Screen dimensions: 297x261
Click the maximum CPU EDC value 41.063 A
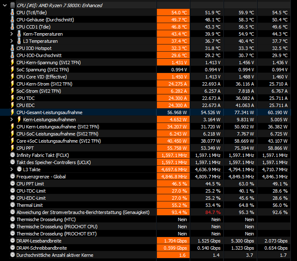[x=245, y=105]
